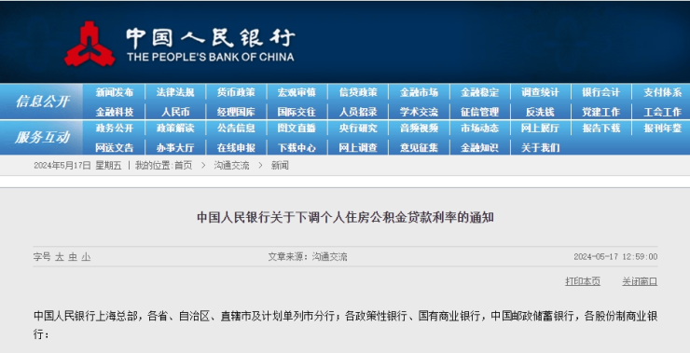The height and width of the screenshot is (353, 690).
Task: Go to 金融市场 section
Action: 419,92
